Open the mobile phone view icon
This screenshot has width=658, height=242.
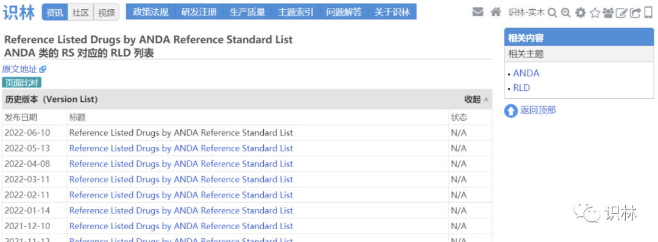pyautogui.click(x=648, y=13)
